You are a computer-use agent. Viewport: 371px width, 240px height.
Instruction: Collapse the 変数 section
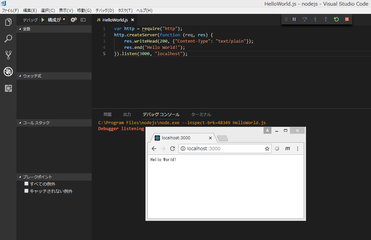[54, 29]
